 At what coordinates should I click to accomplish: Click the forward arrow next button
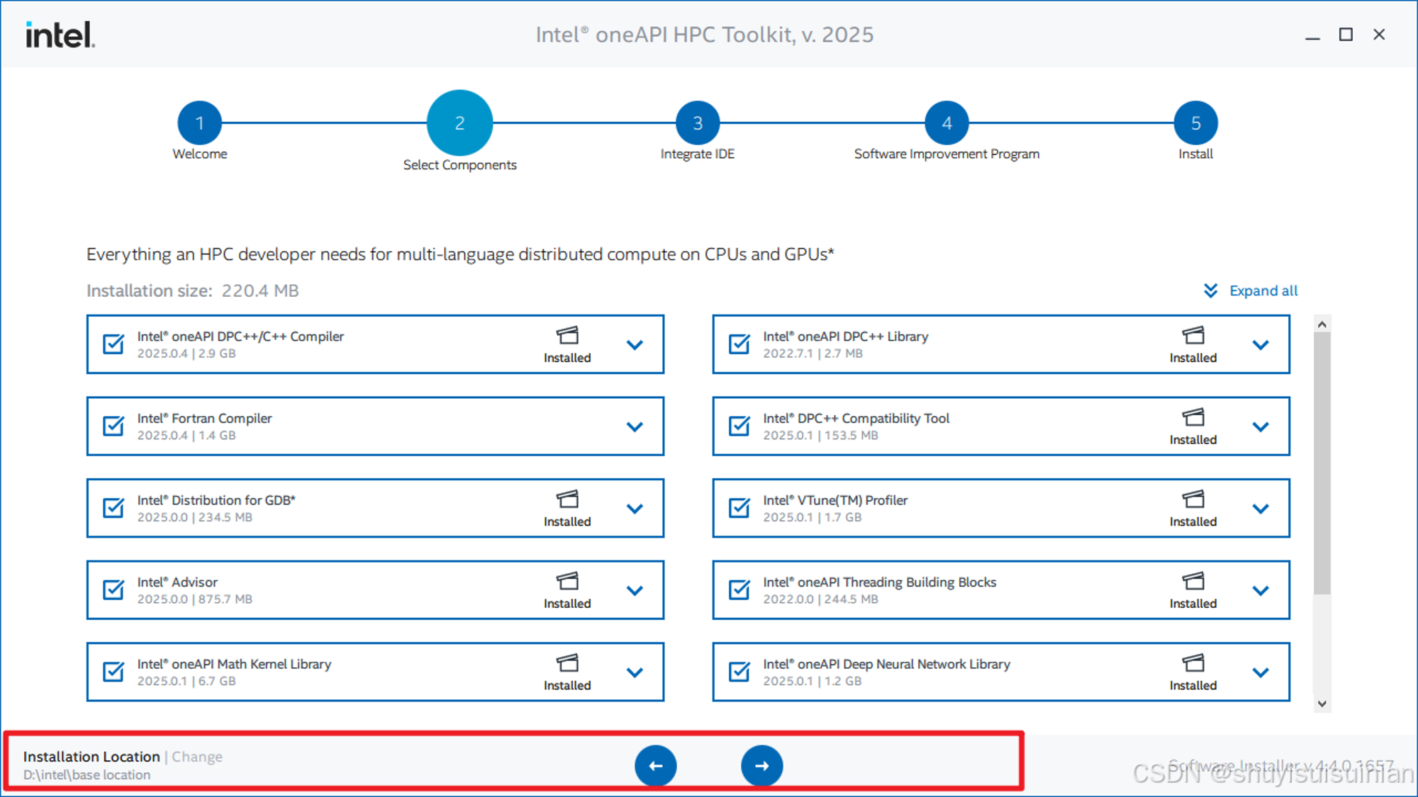pos(761,766)
